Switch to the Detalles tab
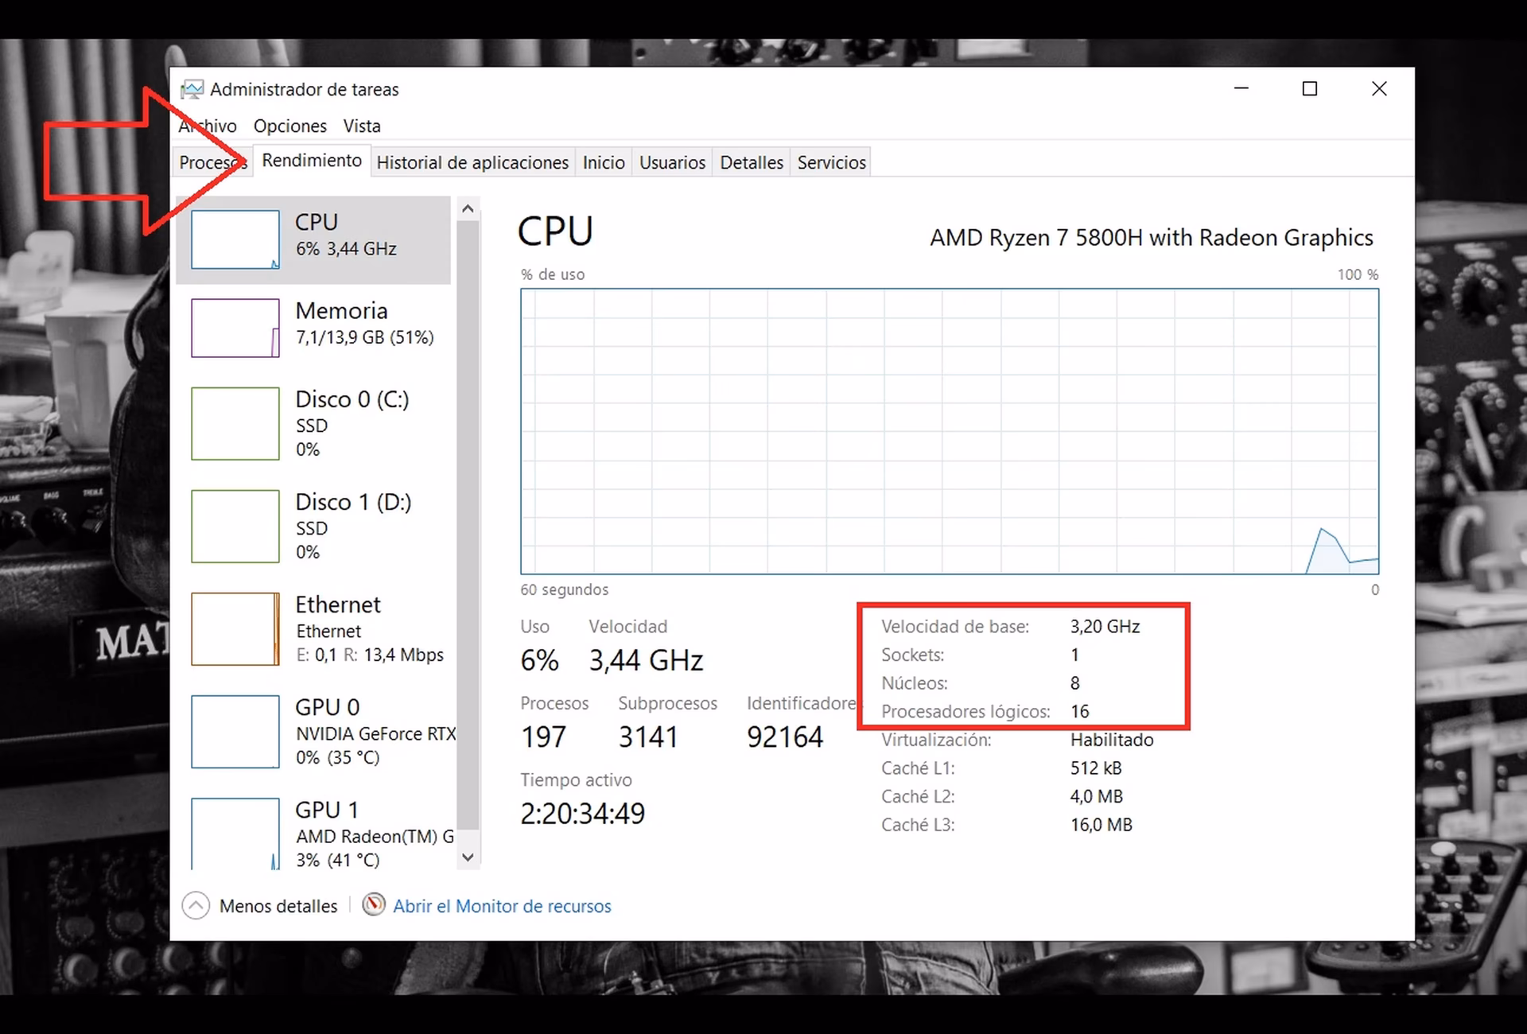Screen dimensions: 1527x1034 pyautogui.click(x=752, y=162)
